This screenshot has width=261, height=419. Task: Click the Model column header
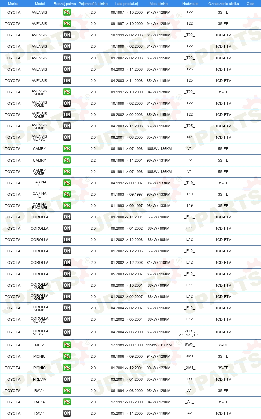(40, 4)
